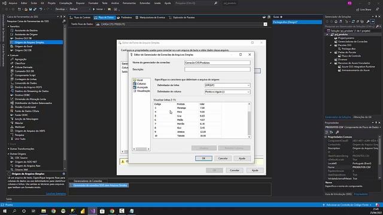
Task: Collapse Pacotes SSIS node in Solution Explorer
Action: click(x=331, y=45)
